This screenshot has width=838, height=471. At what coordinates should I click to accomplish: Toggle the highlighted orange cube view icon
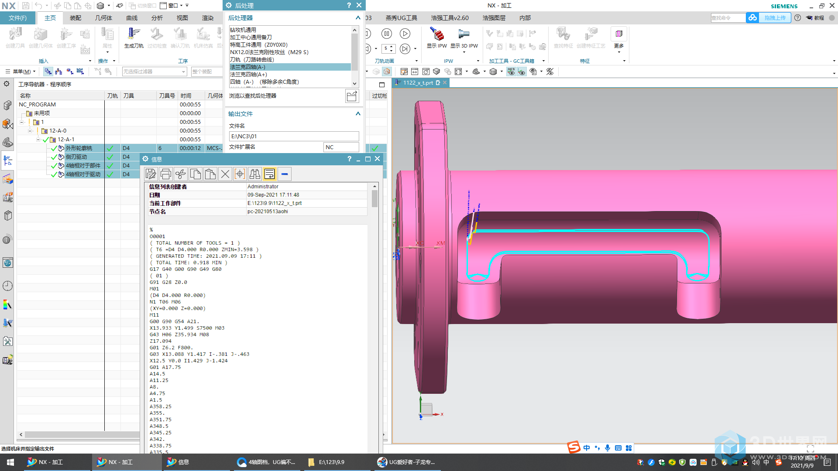pos(387,72)
